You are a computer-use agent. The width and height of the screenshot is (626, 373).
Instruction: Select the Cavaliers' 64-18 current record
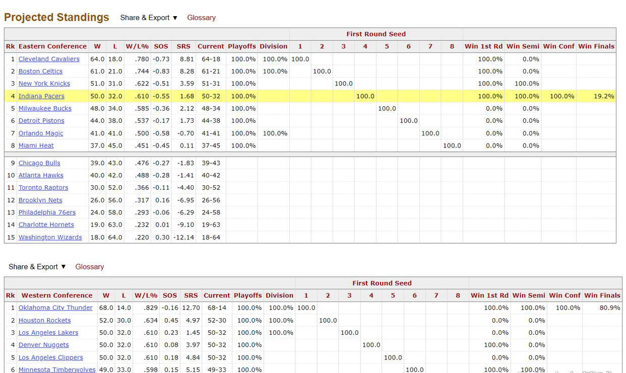tap(211, 59)
